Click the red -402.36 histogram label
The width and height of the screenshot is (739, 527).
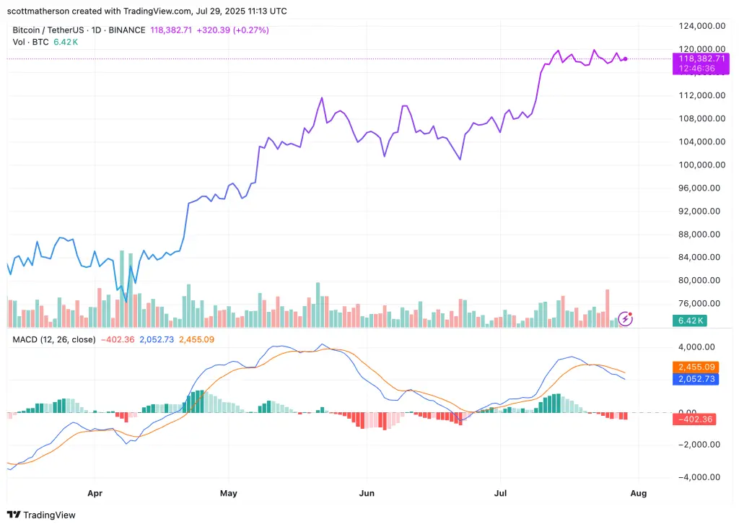click(694, 419)
